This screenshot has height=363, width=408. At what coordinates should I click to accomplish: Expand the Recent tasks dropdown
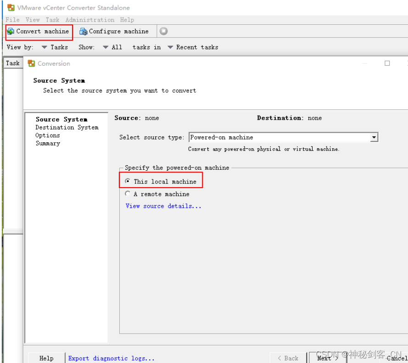click(x=193, y=47)
